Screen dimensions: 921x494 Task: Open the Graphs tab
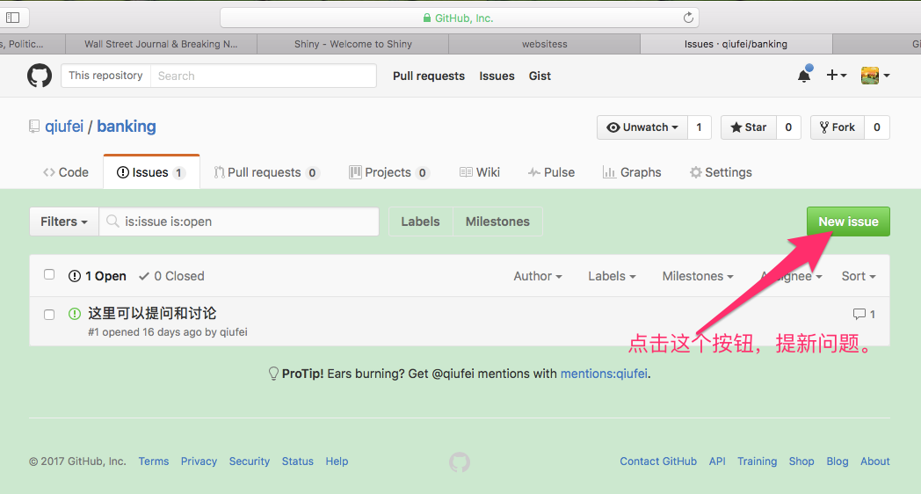632,172
